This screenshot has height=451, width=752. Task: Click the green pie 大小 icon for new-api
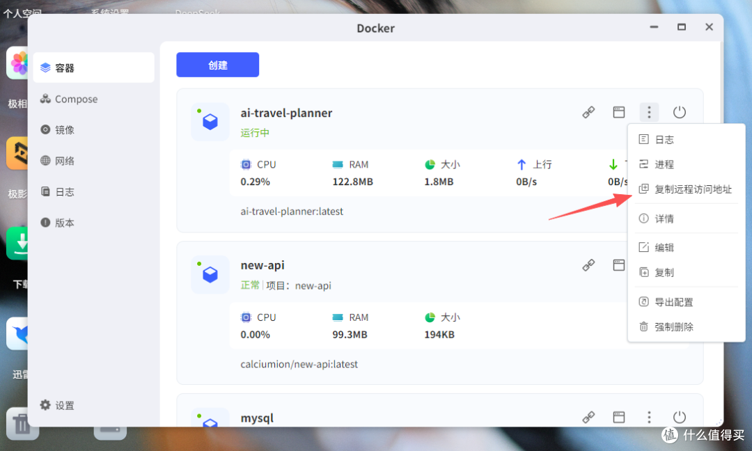tap(430, 317)
